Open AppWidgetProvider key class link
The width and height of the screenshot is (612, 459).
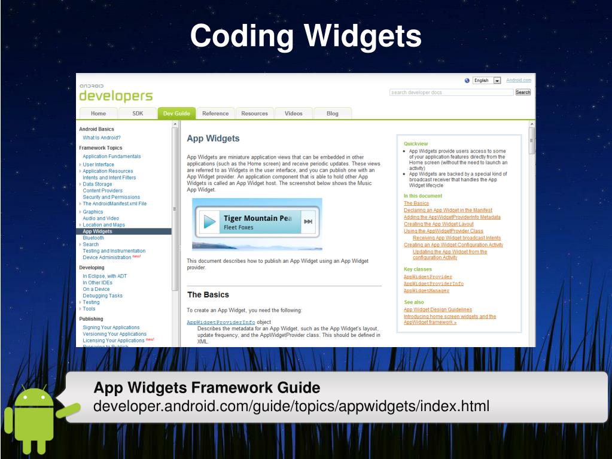[428, 276]
